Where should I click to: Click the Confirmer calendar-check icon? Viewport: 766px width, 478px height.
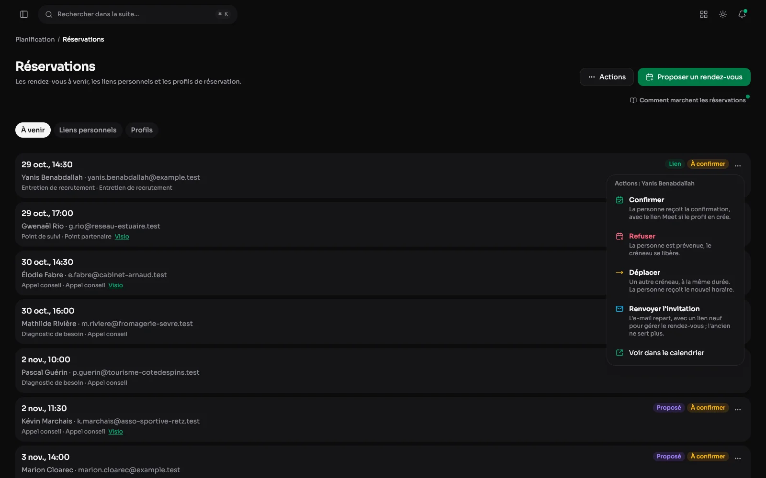(x=620, y=200)
